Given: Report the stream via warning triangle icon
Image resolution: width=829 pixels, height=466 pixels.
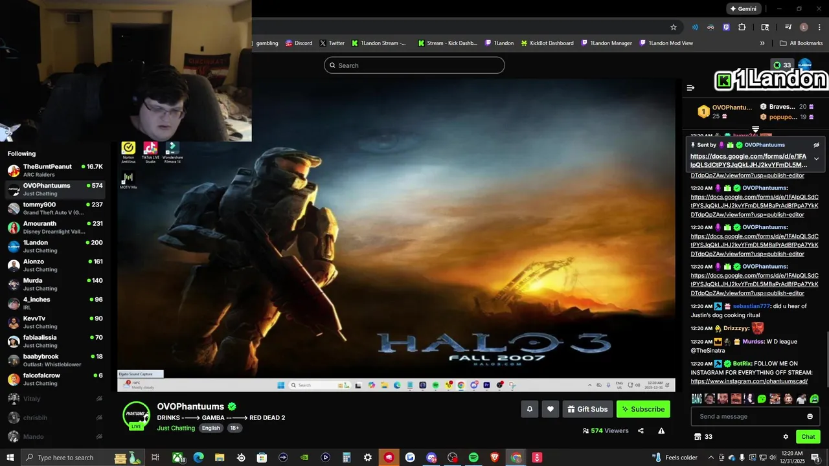Looking at the screenshot, I should [x=661, y=430].
